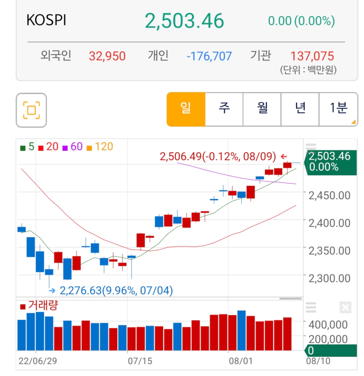The height and width of the screenshot is (376, 364).
Task: Open the volume panel hamburger menu icon
Action: pyautogui.click(x=311, y=308)
